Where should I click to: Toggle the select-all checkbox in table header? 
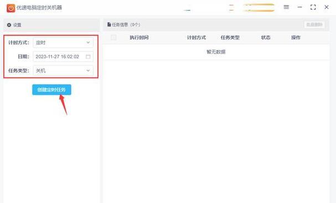pos(113,38)
